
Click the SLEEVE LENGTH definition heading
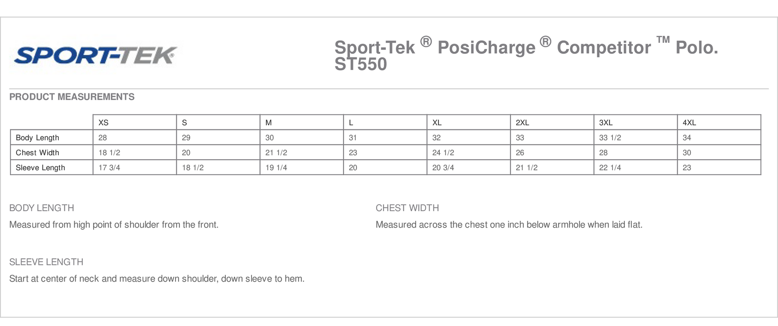click(x=46, y=262)
